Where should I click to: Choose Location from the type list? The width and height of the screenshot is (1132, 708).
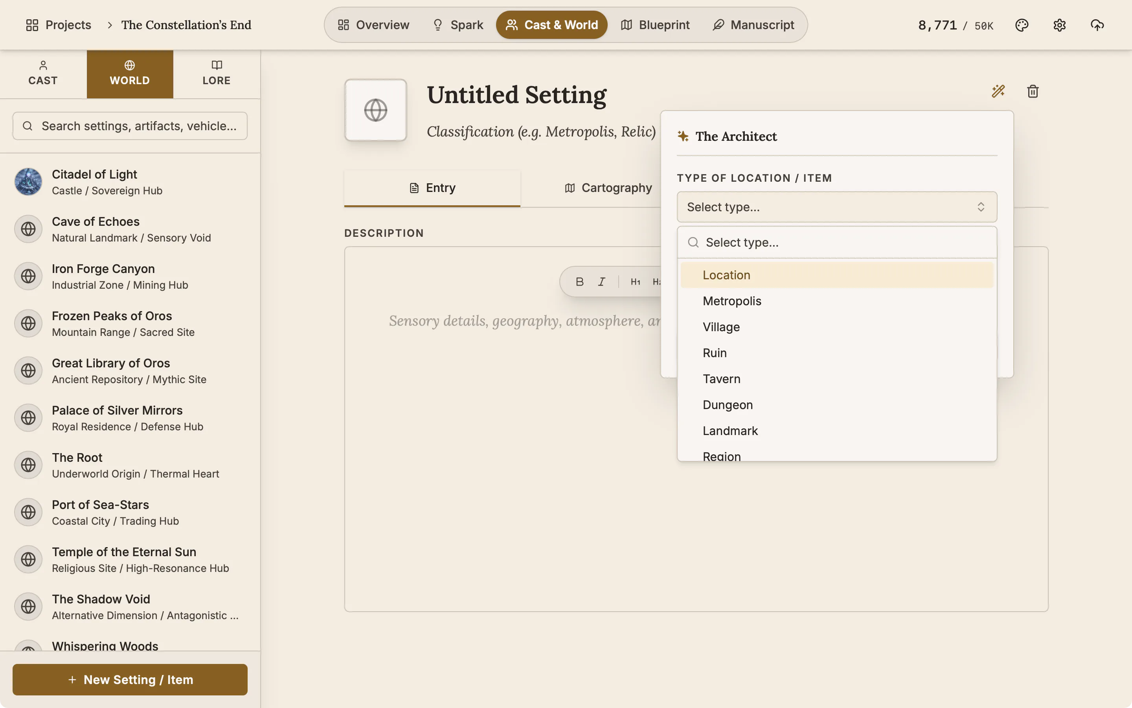(837, 275)
